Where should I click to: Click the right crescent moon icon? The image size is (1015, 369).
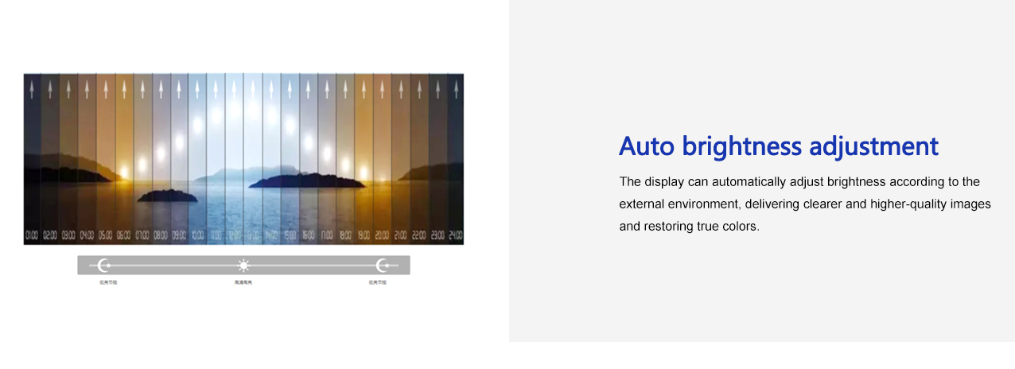[383, 266]
